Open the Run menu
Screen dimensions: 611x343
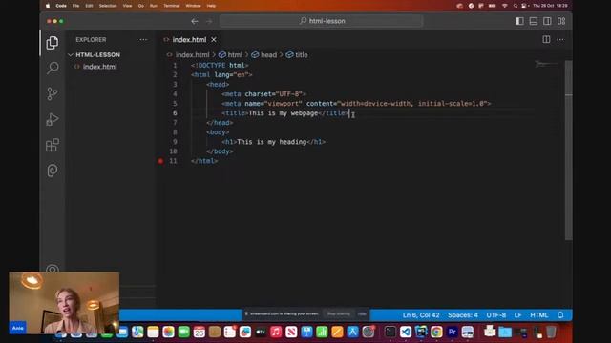coord(154,6)
